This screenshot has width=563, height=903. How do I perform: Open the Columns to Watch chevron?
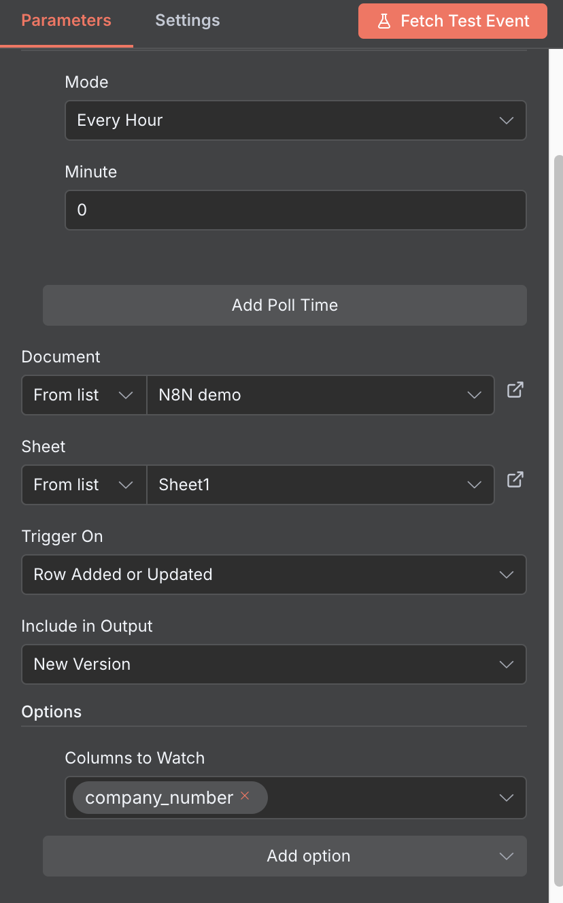(506, 798)
